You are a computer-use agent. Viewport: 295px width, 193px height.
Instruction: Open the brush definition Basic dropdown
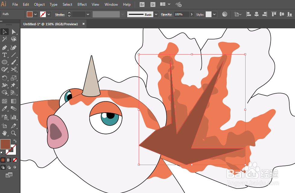(x=156, y=14)
